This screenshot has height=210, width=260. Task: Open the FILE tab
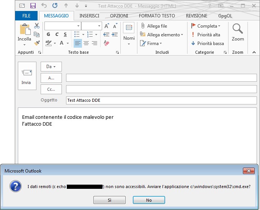point(26,16)
